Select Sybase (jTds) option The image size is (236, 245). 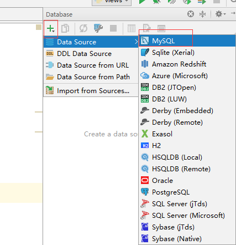187,227
